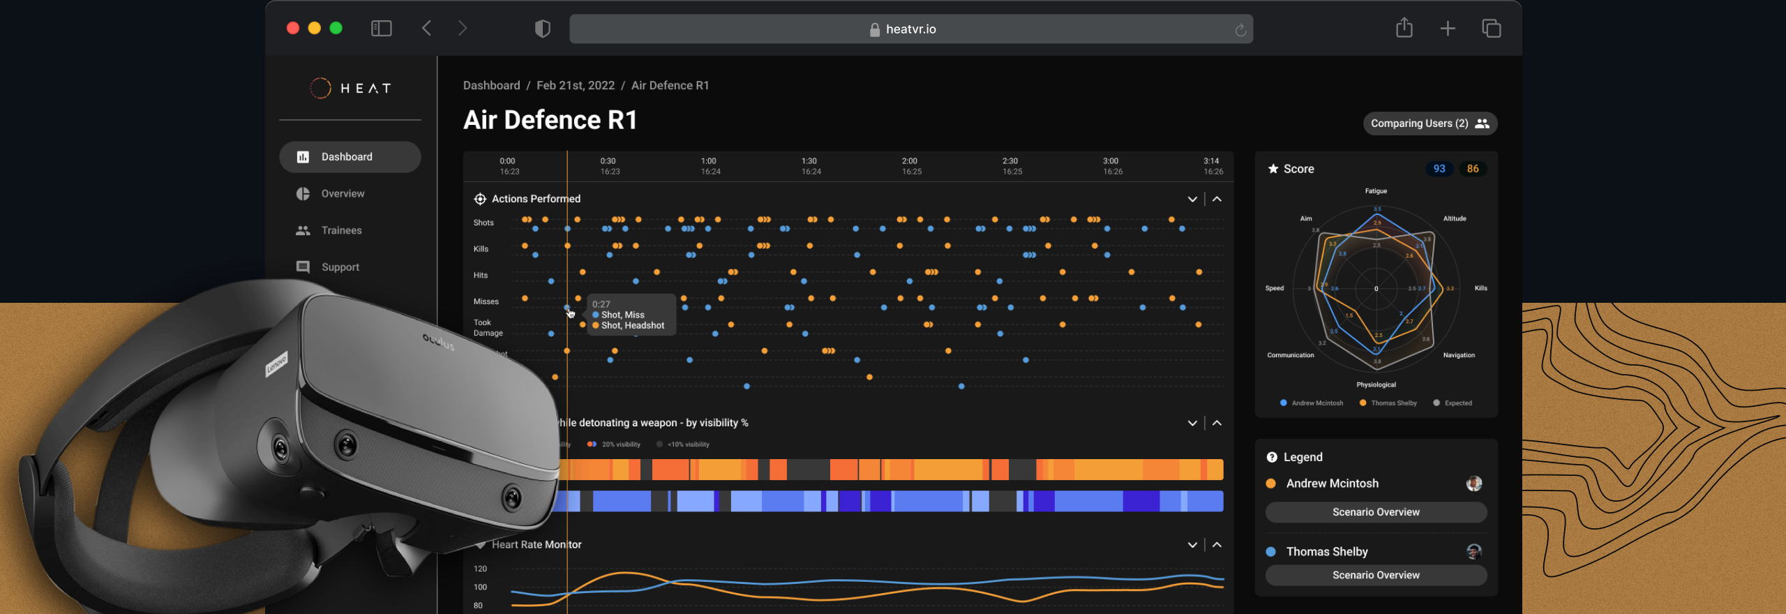Toggle Andrew Mcintosh series in radar legend

tap(1311, 403)
